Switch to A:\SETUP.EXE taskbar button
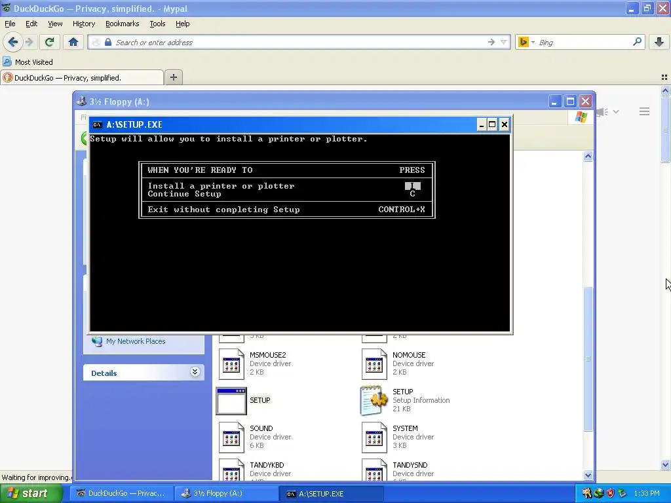671x503 pixels. pos(331,494)
